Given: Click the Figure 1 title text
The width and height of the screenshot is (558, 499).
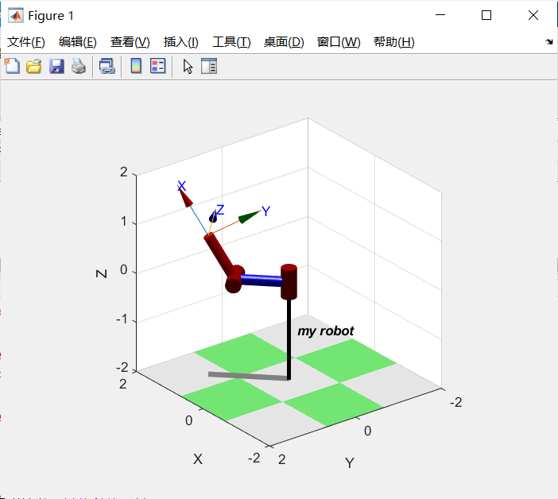Looking at the screenshot, I should 51,16.
